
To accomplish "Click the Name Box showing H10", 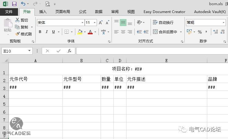I will point(15,51).
